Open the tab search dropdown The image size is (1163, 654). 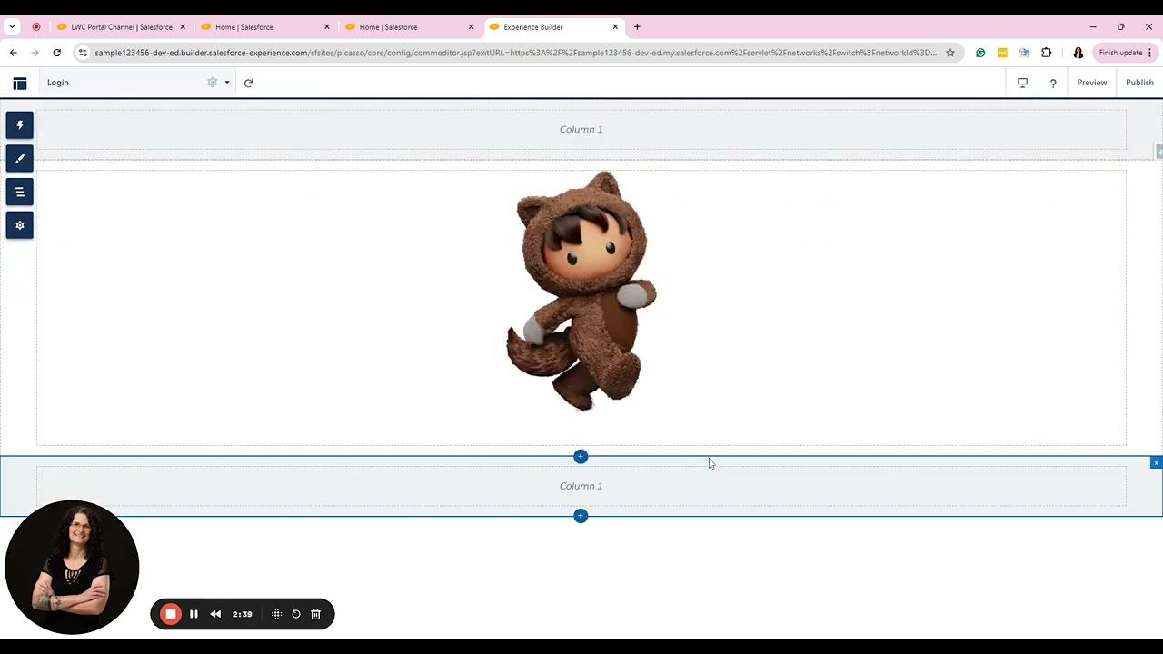coord(12,27)
